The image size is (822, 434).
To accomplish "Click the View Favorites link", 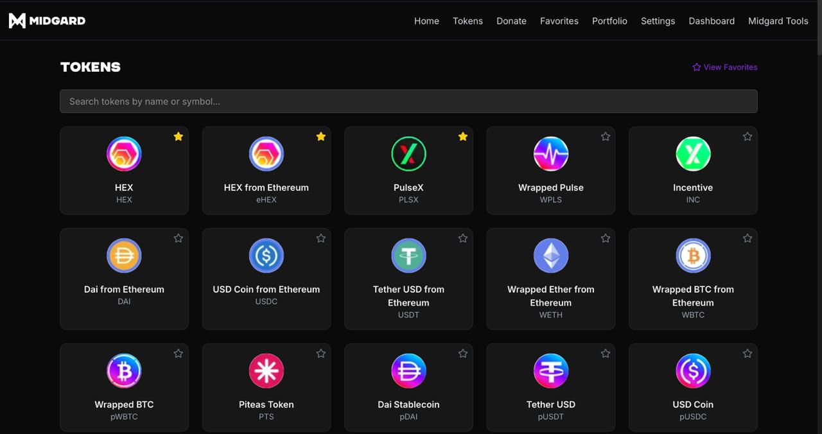I will point(725,67).
